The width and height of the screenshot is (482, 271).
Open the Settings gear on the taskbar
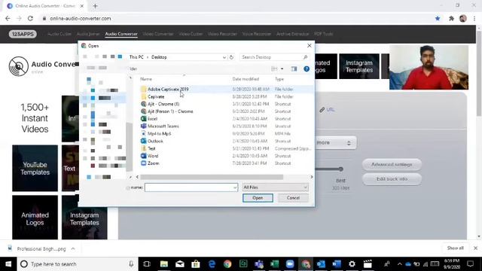352,264
